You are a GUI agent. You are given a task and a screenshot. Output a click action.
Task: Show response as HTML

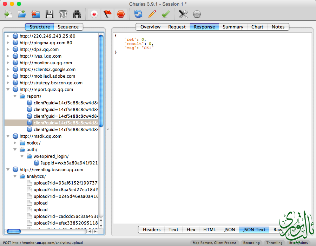[209, 230]
